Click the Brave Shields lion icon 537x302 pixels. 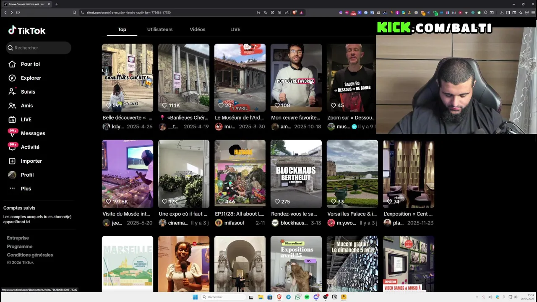click(295, 13)
